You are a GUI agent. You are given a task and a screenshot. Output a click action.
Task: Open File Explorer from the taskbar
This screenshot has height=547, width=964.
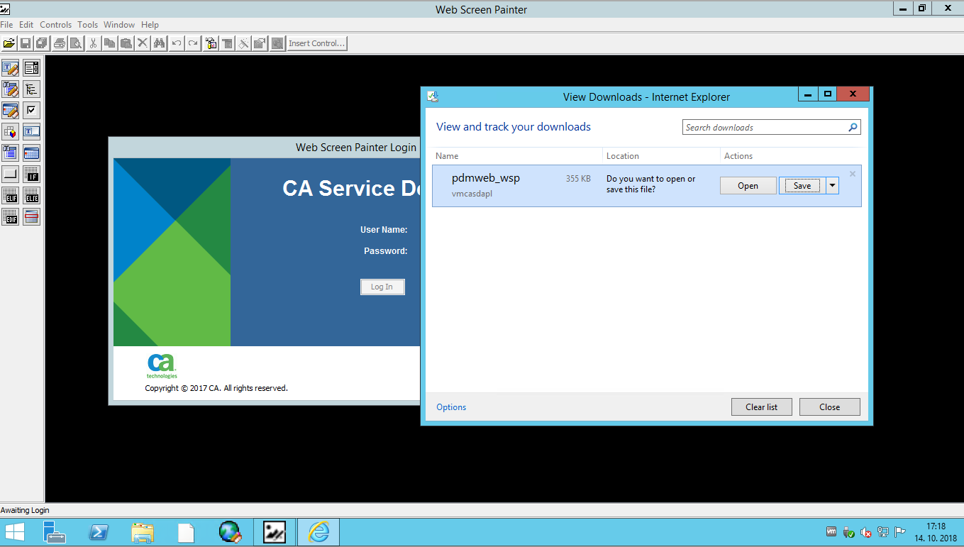[143, 532]
